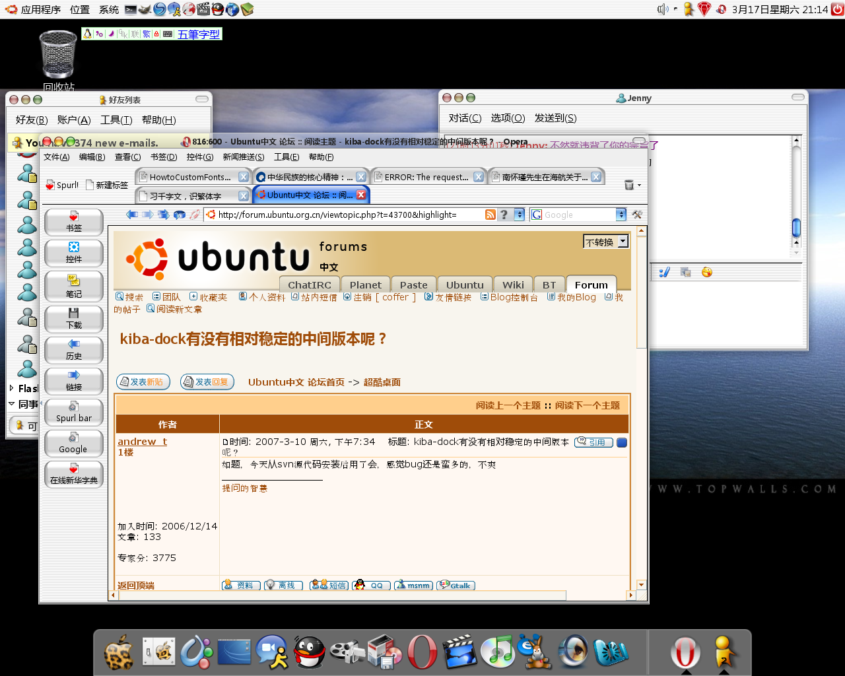Open the 文件 menu in Opera
Image resolution: width=845 pixels, height=676 pixels.
56,157
